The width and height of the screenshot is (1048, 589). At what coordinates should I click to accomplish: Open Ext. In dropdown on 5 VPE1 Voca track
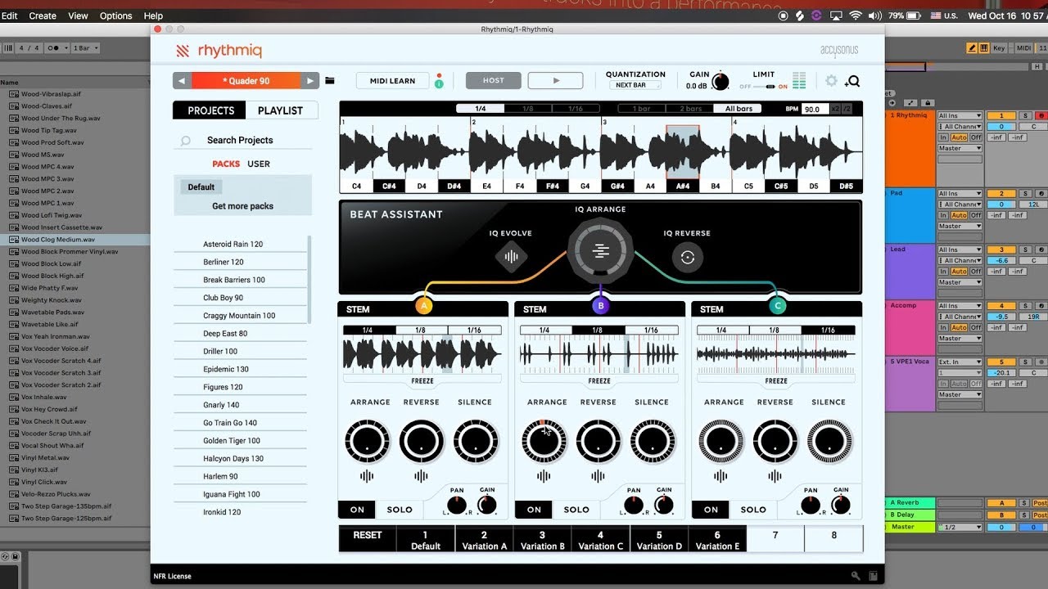960,362
